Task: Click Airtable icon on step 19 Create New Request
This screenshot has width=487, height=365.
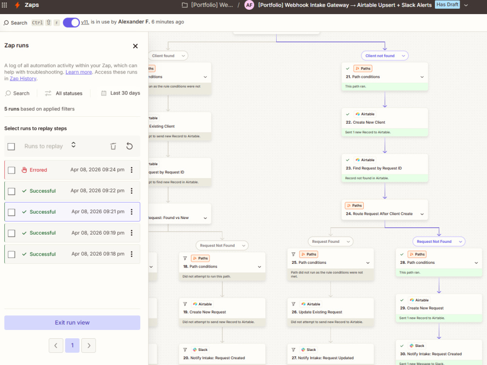Action: [195, 304]
